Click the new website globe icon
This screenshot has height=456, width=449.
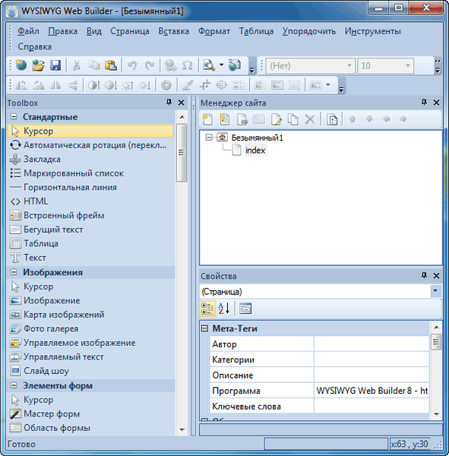coord(21,65)
